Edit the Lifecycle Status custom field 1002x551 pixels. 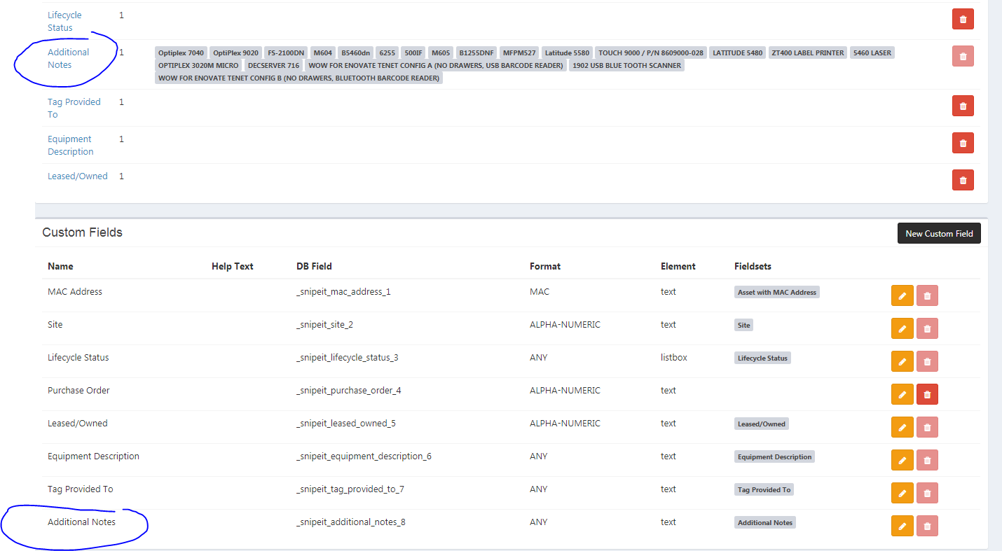902,361
